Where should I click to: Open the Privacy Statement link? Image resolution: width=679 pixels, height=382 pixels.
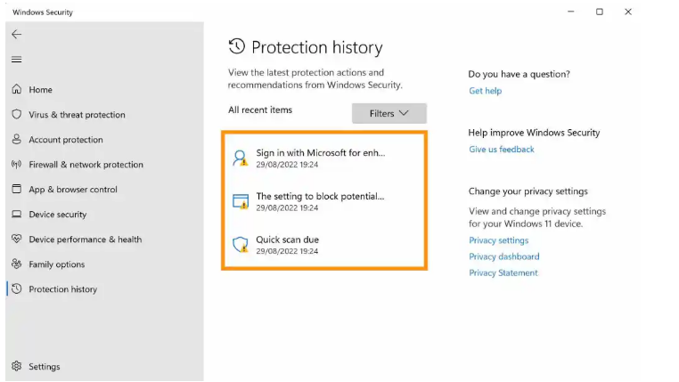point(503,272)
